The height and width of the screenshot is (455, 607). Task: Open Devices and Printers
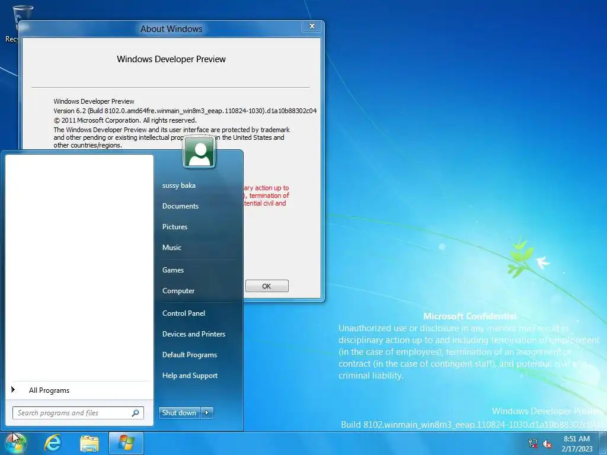point(194,334)
